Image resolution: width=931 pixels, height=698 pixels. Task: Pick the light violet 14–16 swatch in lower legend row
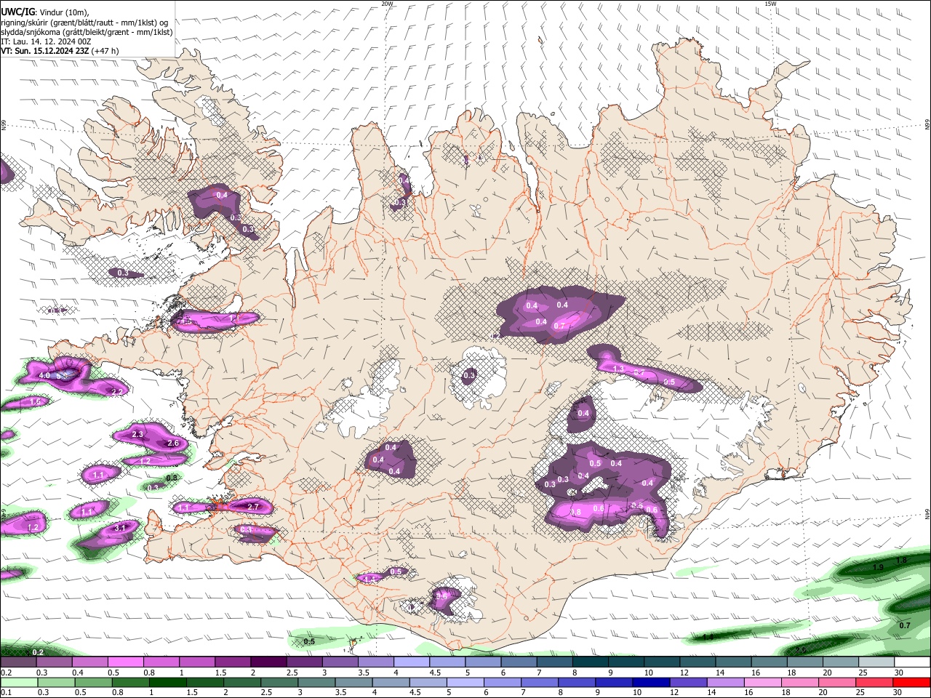726,683
